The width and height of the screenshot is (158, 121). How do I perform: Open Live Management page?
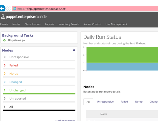click(116, 24)
